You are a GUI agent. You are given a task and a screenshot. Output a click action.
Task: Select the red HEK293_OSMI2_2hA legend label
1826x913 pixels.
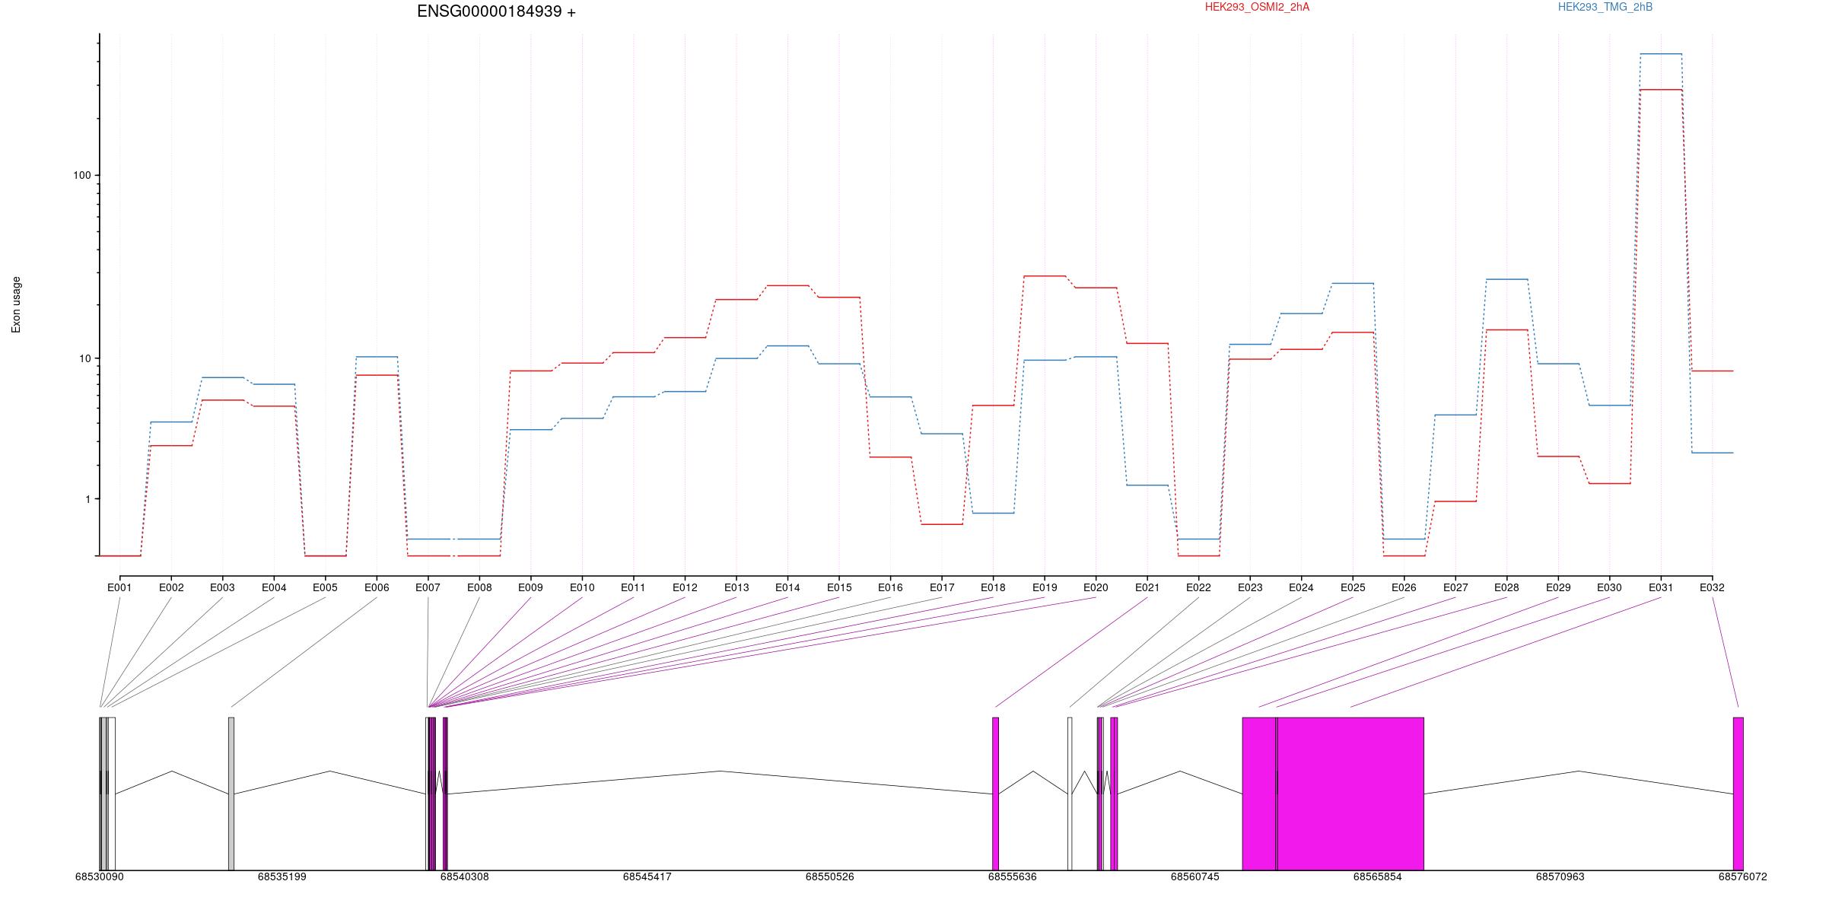tap(1257, 7)
